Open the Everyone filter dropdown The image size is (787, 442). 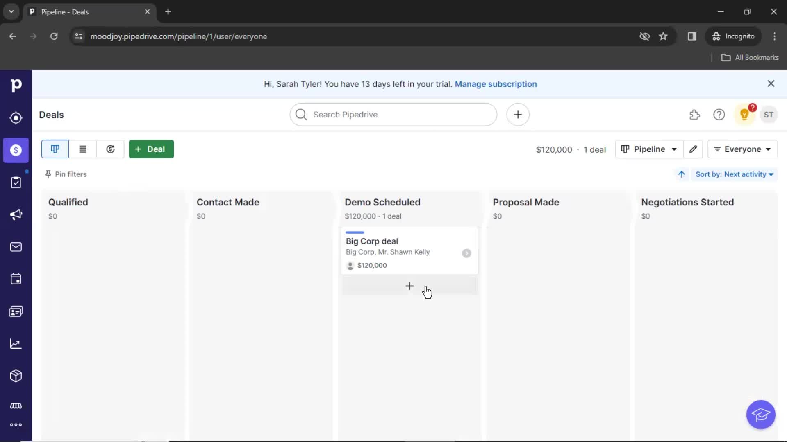pos(742,149)
